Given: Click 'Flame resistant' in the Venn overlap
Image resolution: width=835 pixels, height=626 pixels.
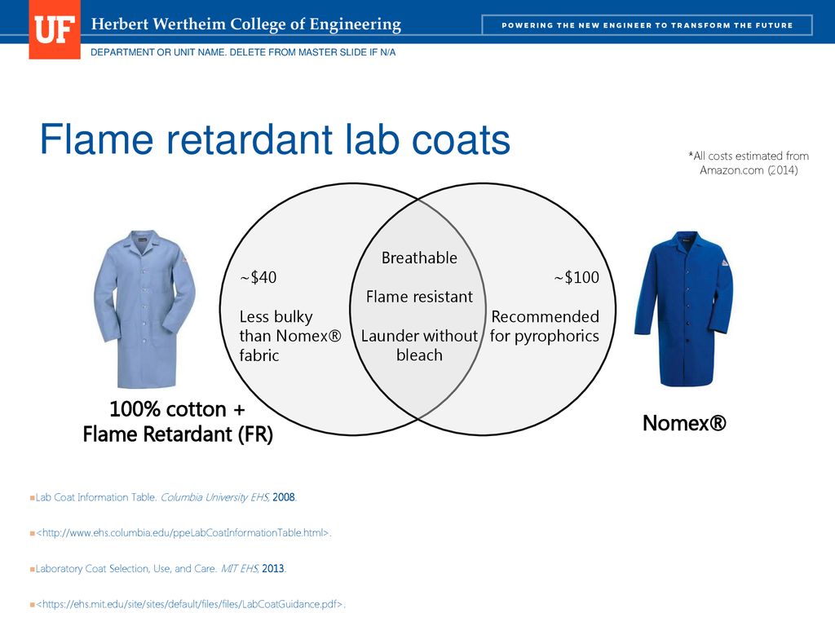Looking at the screenshot, I should (x=419, y=297).
